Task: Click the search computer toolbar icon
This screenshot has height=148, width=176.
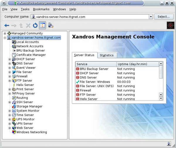Action: tap(50, 26)
